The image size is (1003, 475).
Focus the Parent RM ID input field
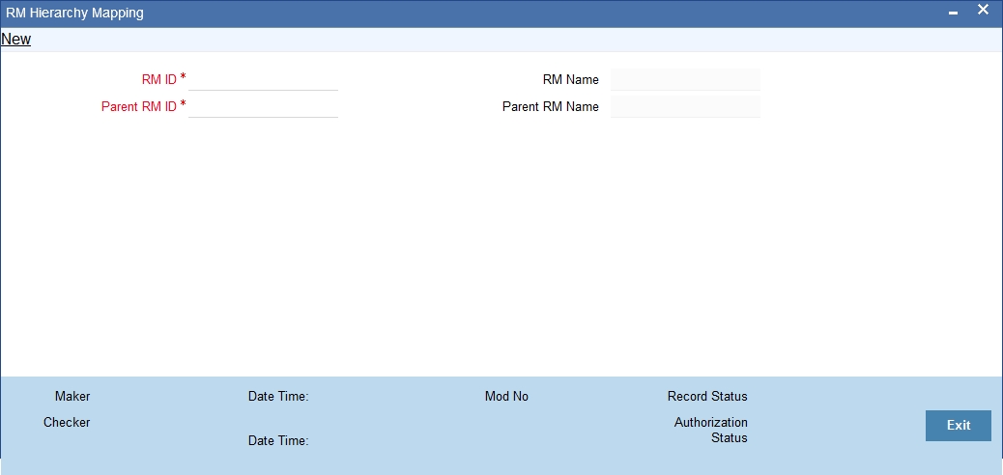click(263, 107)
